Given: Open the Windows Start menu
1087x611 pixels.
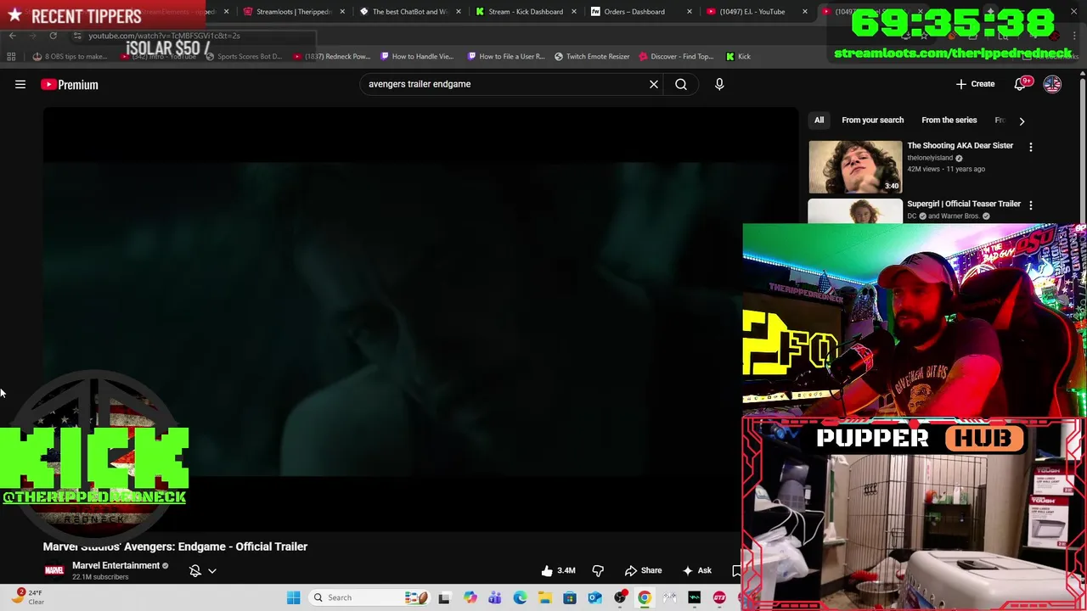Looking at the screenshot, I should (293, 597).
